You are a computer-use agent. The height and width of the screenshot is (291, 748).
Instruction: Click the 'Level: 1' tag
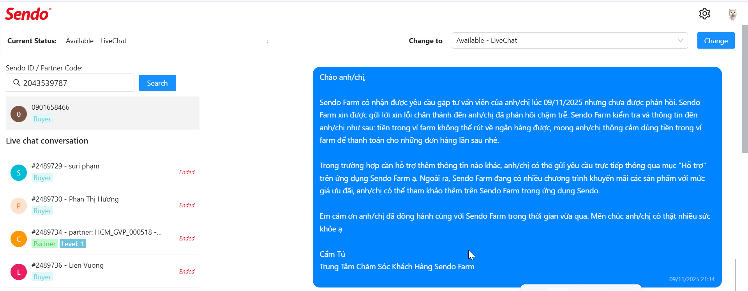pyautogui.click(x=73, y=244)
